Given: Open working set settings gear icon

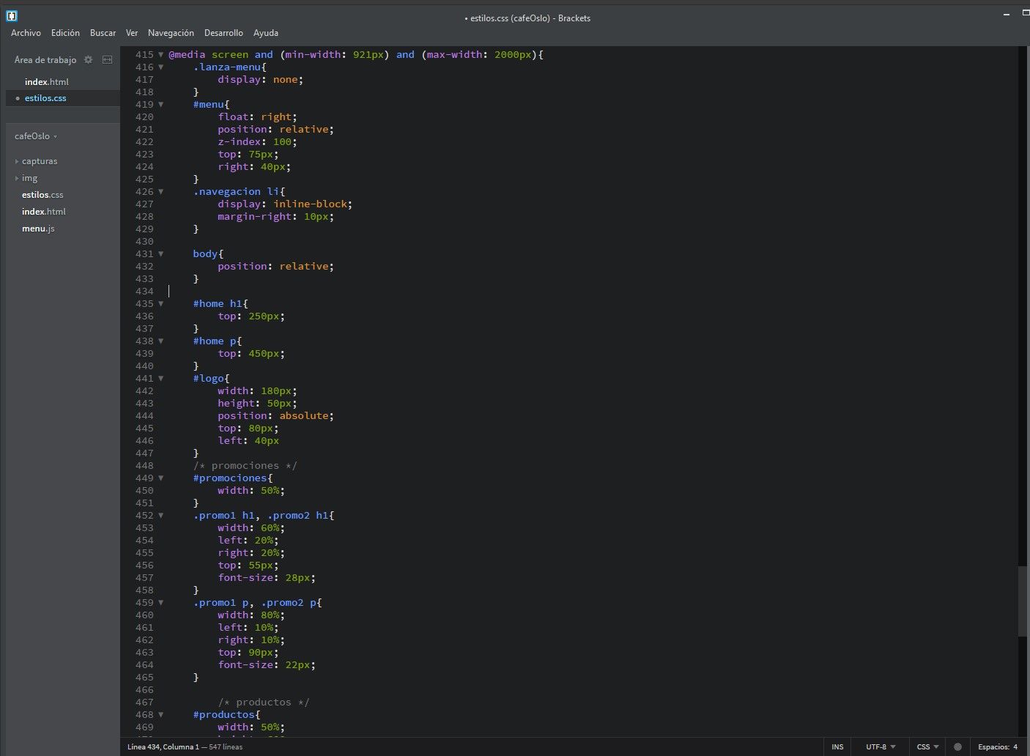Looking at the screenshot, I should pyautogui.click(x=89, y=59).
